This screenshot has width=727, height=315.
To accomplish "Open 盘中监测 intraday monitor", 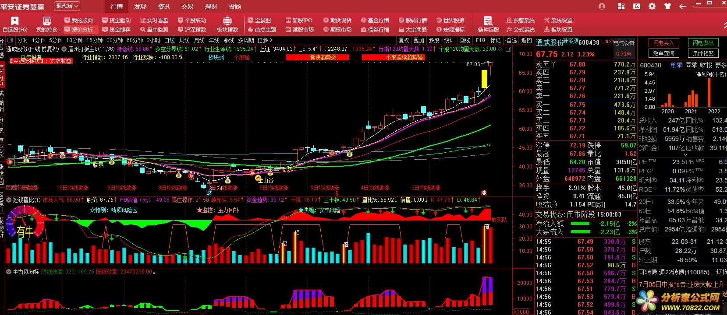I will [x=154, y=29].
